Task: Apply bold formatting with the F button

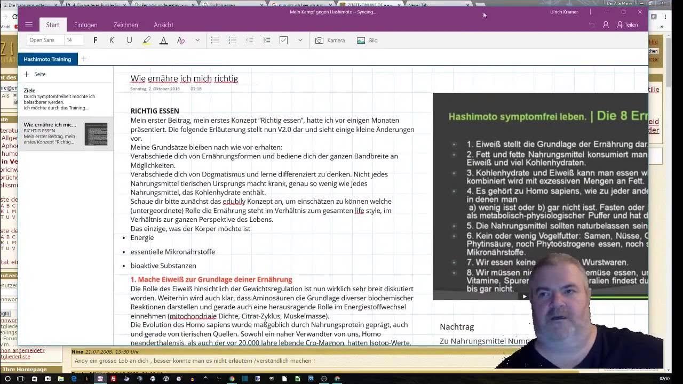Action: (95, 40)
